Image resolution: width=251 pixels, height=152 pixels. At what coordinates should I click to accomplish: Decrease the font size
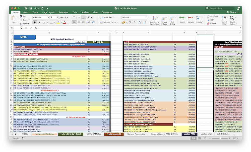[x=67, y=18]
